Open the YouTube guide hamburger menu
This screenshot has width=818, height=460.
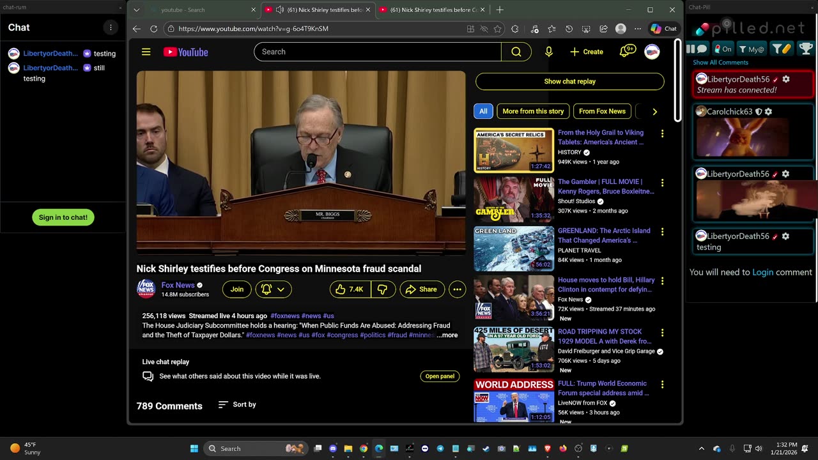pyautogui.click(x=146, y=52)
